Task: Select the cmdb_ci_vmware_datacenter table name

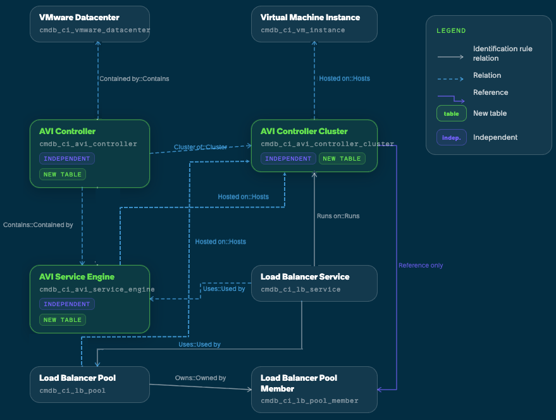Action: point(95,30)
